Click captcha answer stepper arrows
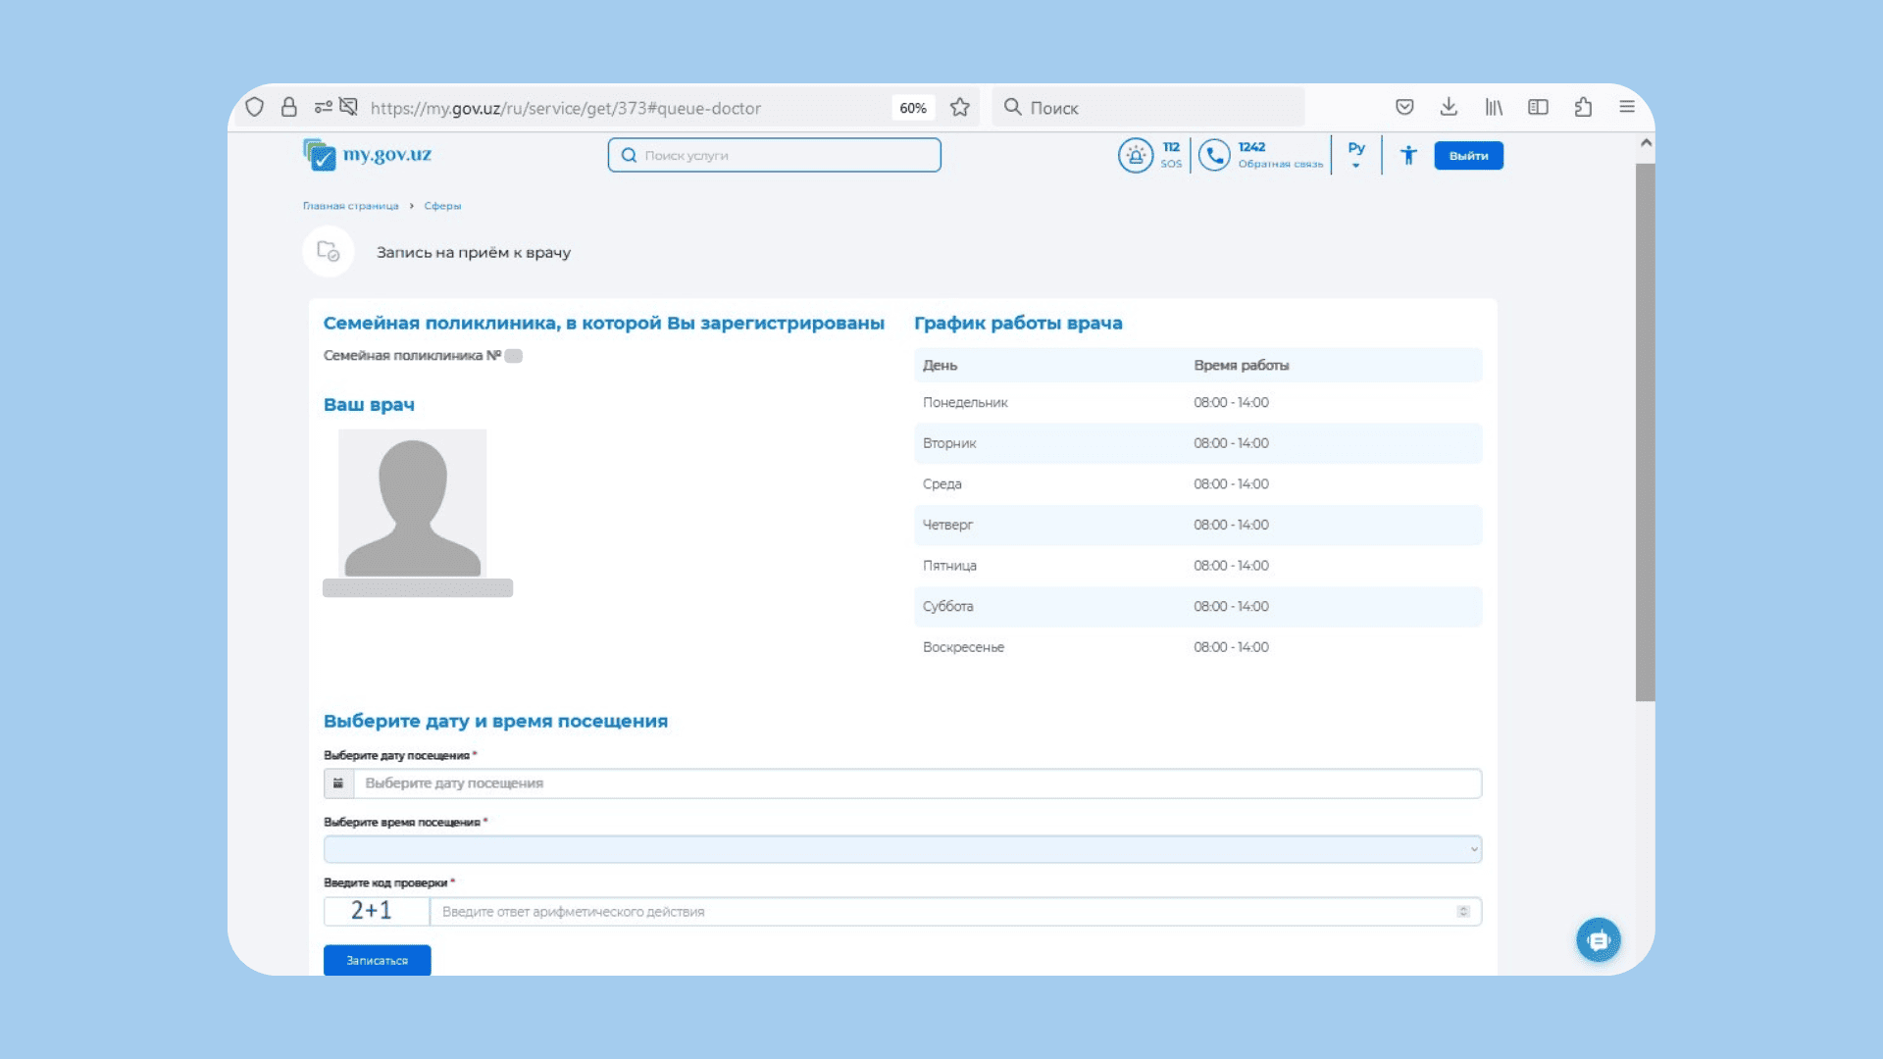 (1463, 912)
